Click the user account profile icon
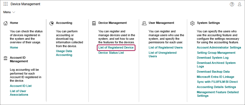245x105 pixels. 239,4
